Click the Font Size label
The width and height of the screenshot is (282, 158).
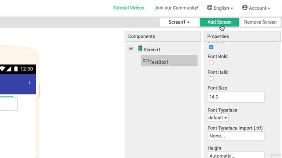217,88
